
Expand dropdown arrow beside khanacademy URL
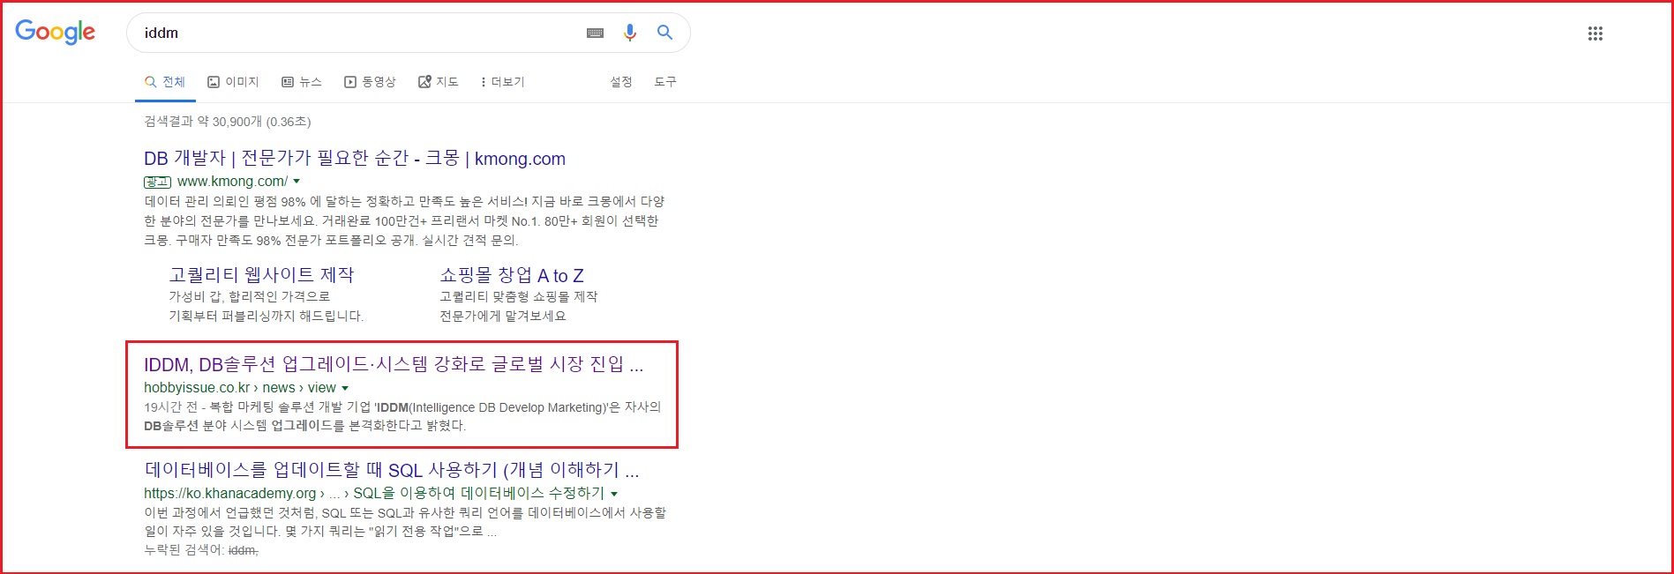click(614, 494)
